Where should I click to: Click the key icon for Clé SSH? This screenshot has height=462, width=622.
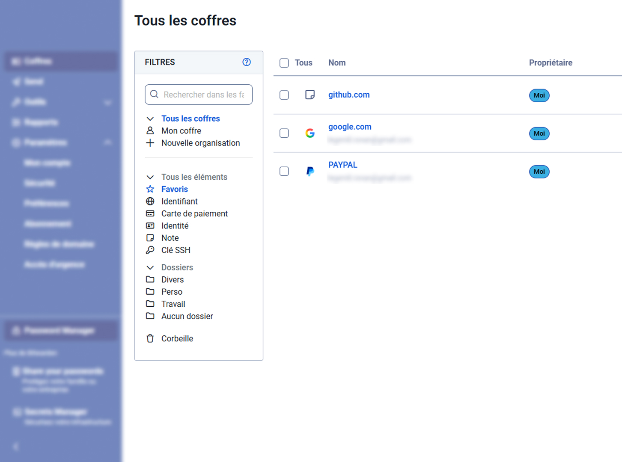click(x=150, y=250)
